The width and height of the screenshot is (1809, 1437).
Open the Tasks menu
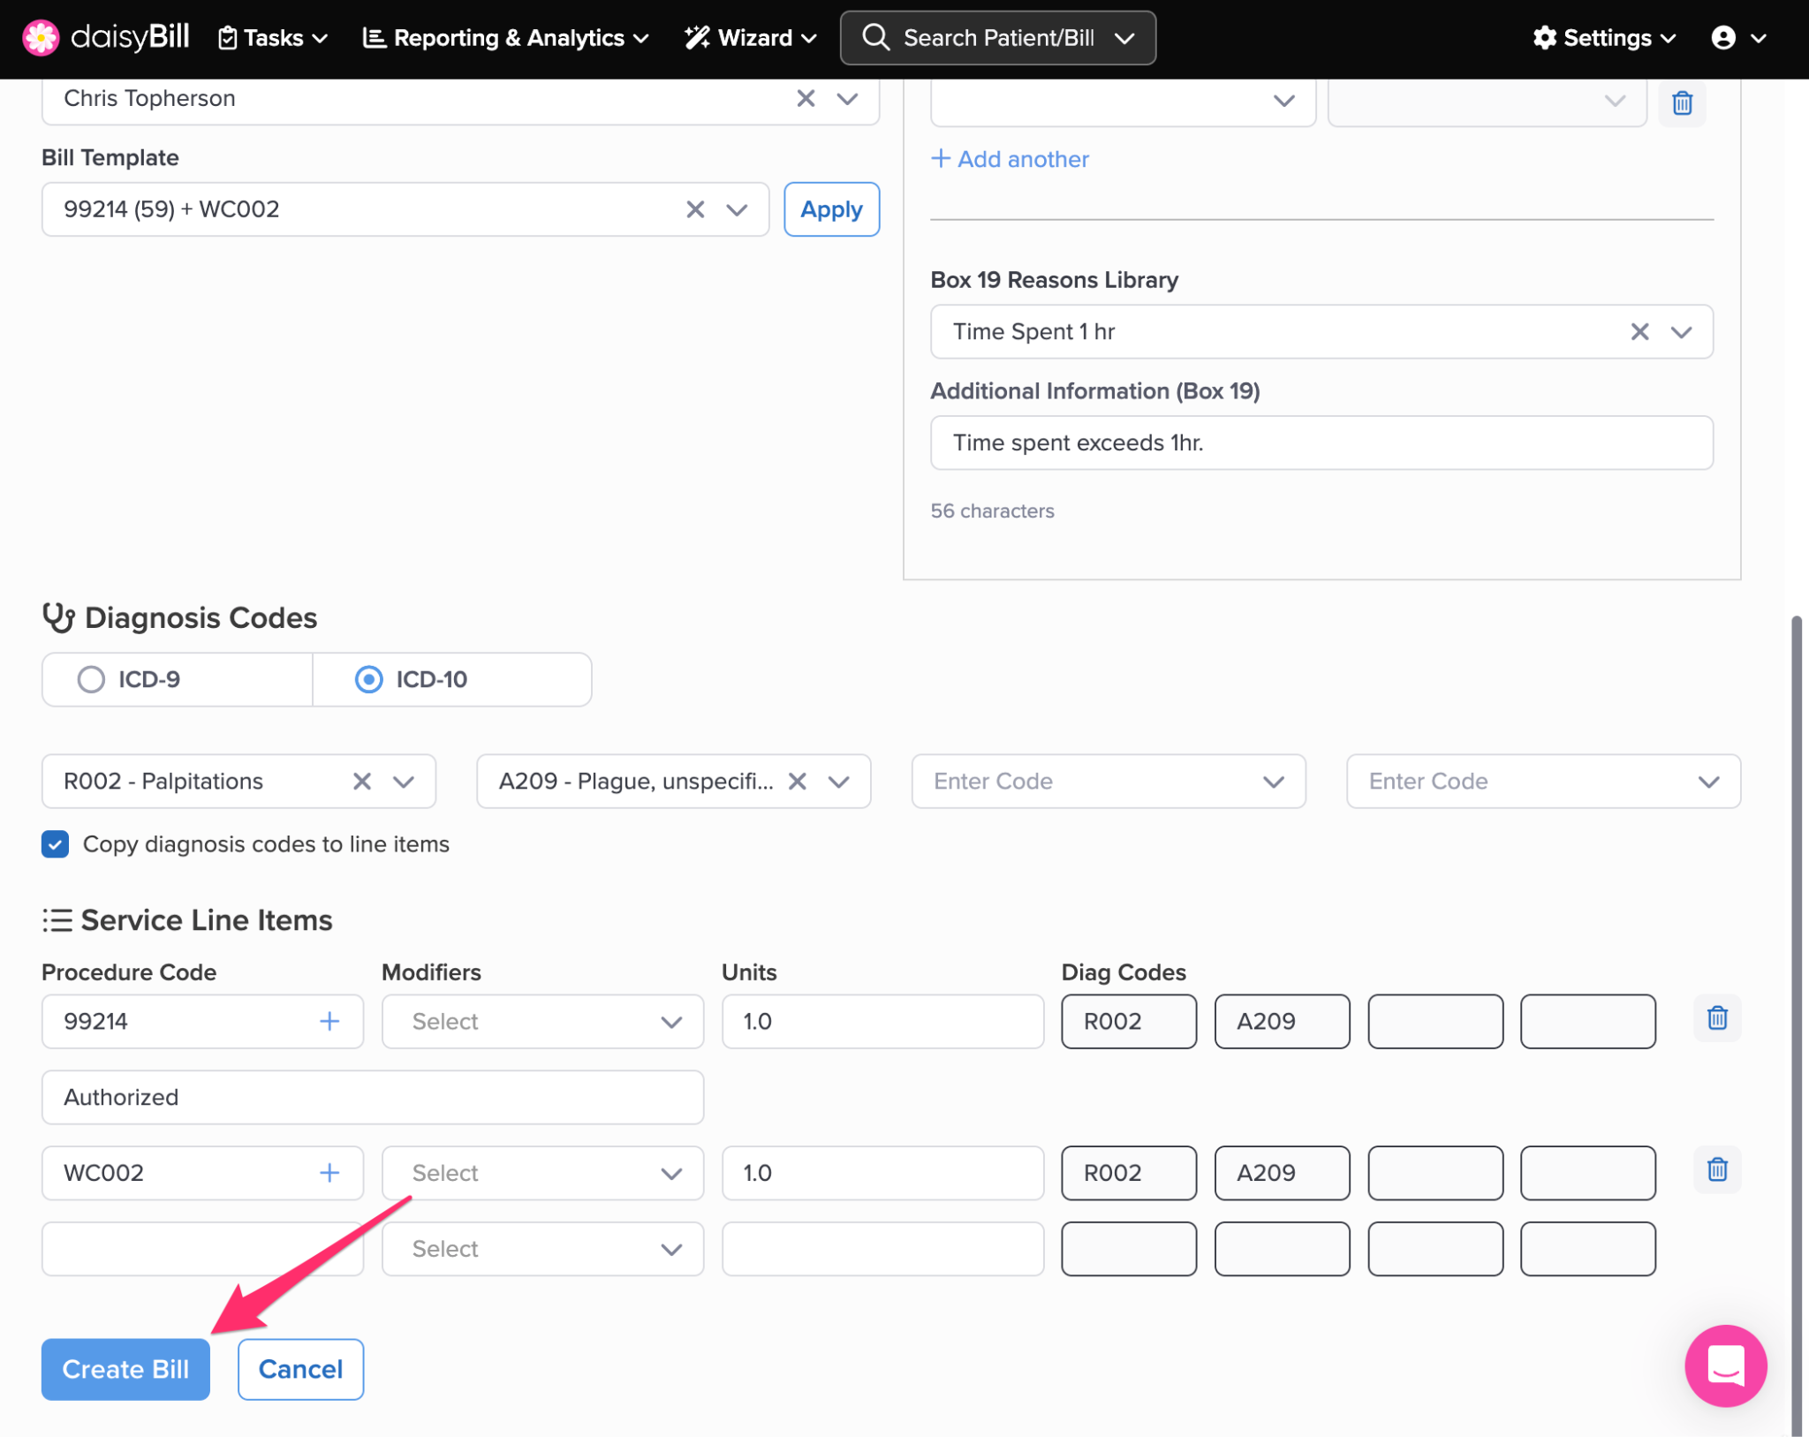pos(273,38)
